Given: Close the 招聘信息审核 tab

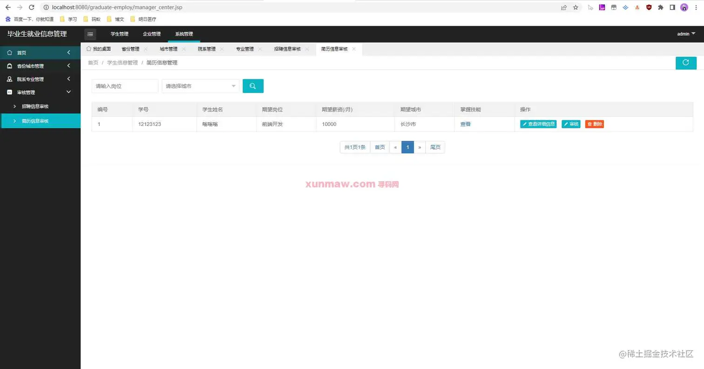Looking at the screenshot, I should click(x=307, y=49).
